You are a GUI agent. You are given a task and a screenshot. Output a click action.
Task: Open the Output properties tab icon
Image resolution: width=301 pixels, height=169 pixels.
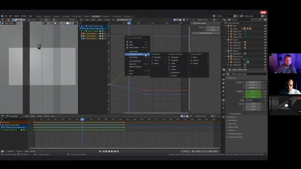pos(223,84)
